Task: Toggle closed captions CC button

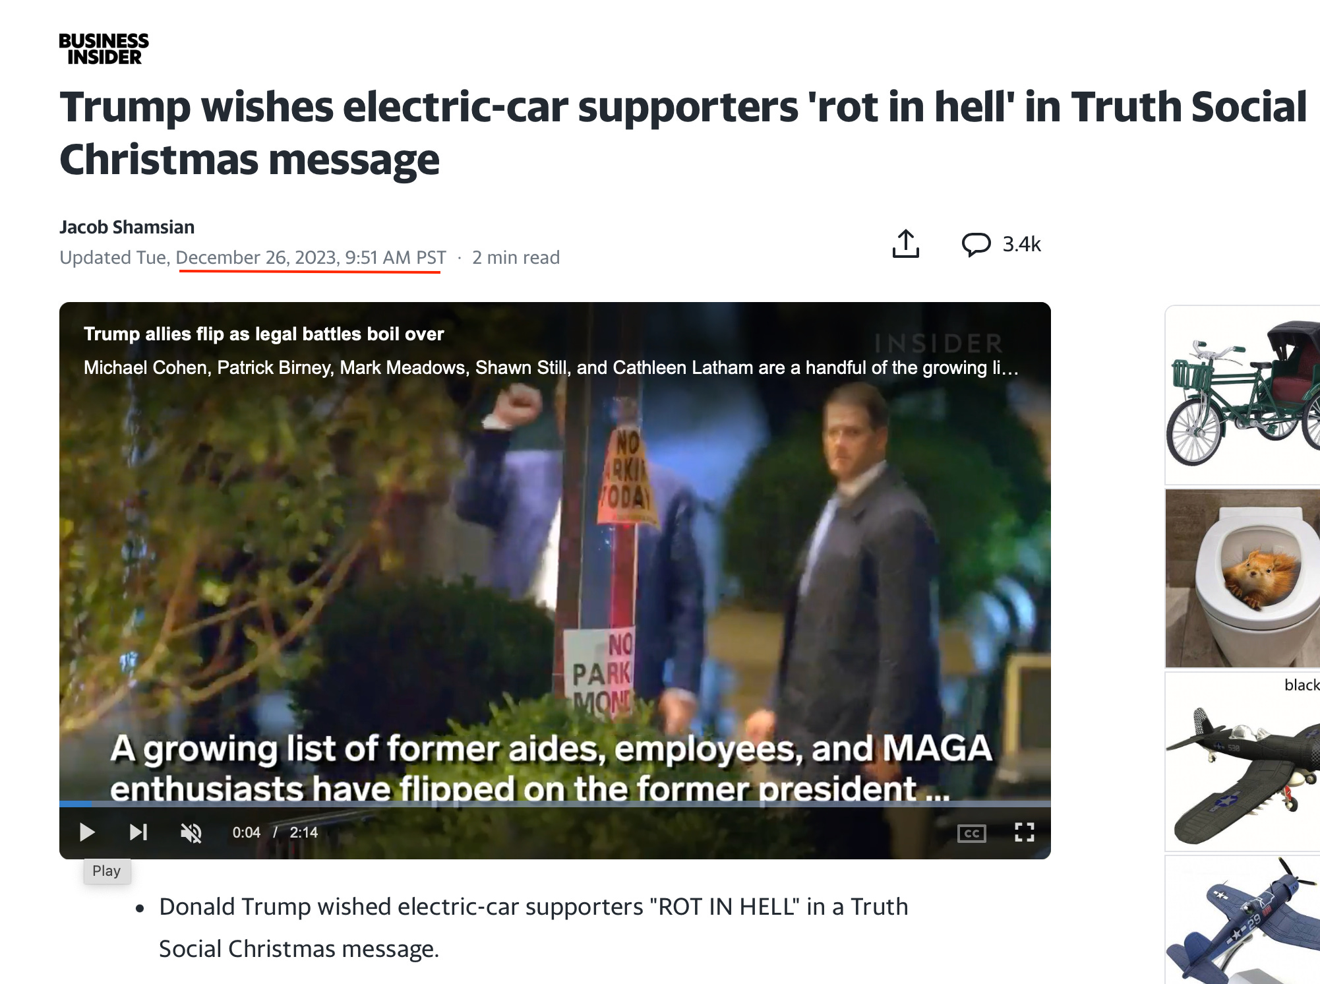Action: pos(971,834)
